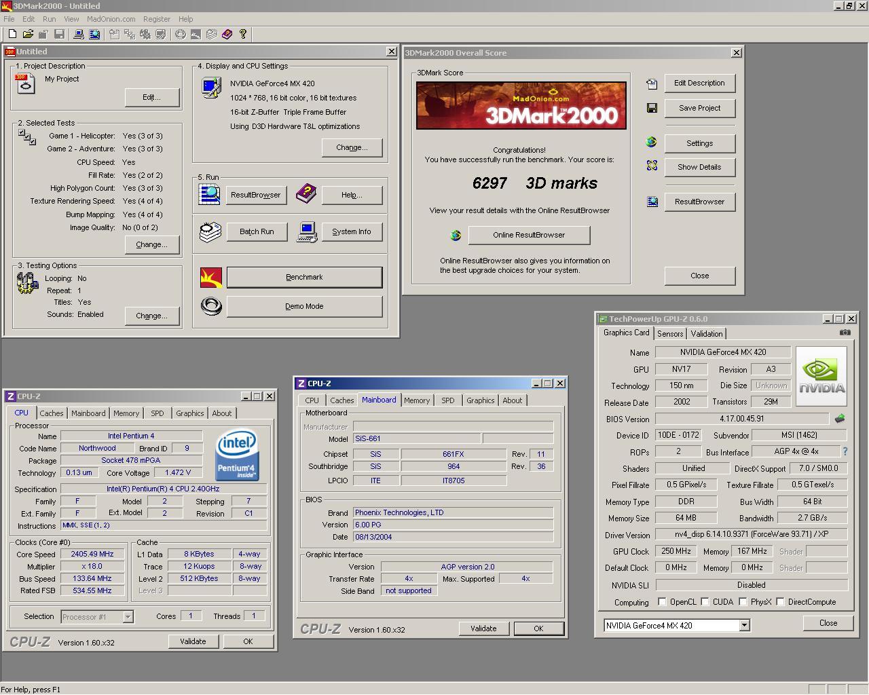Click the New project toolbar icon
Viewport: 869px width, 695px height.
(x=12, y=34)
